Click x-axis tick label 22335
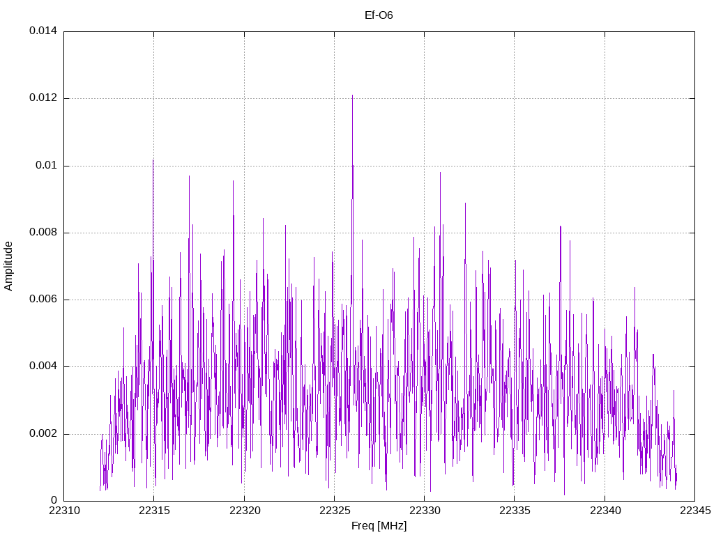The image size is (714, 535). point(515,511)
